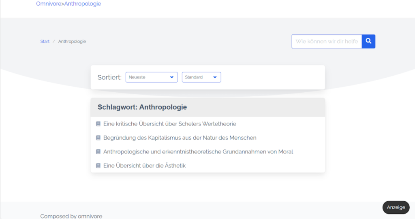Focus the search input field
The height and width of the screenshot is (219, 415).
tap(326, 41)
